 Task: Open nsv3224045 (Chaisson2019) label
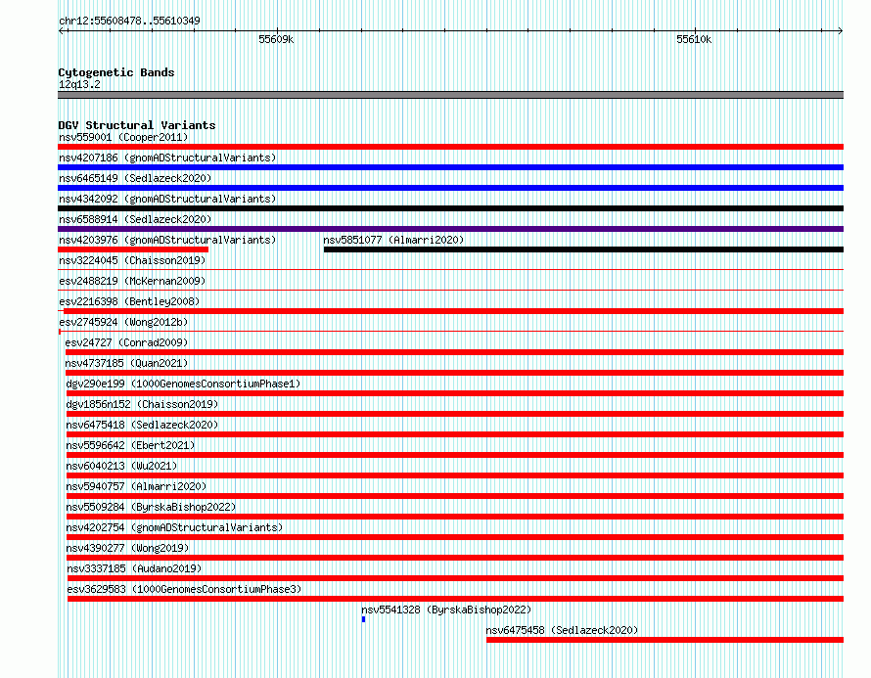coord(132,260)
